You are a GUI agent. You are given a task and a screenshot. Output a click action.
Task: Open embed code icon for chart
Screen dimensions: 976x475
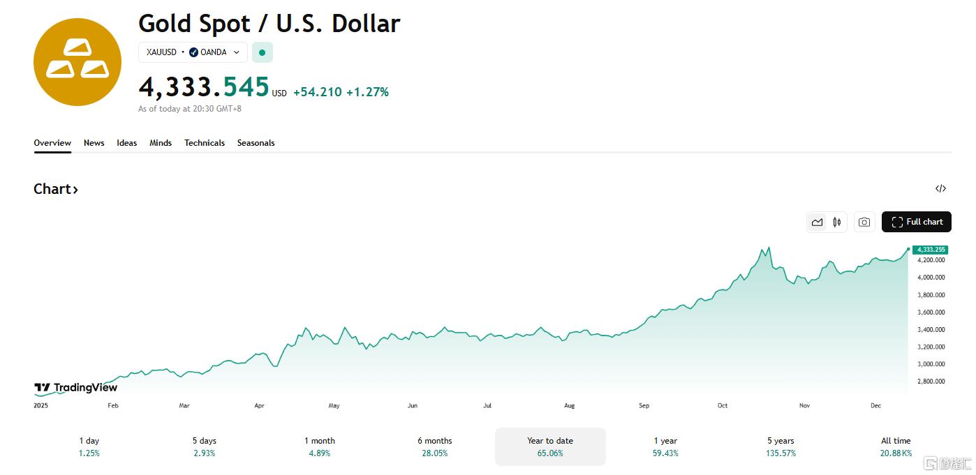[x=940, y=188]
